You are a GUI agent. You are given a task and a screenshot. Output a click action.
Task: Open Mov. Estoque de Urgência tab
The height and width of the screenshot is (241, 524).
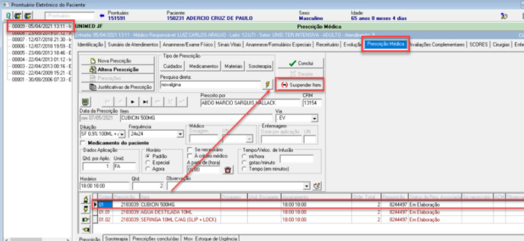coord(210,239)
